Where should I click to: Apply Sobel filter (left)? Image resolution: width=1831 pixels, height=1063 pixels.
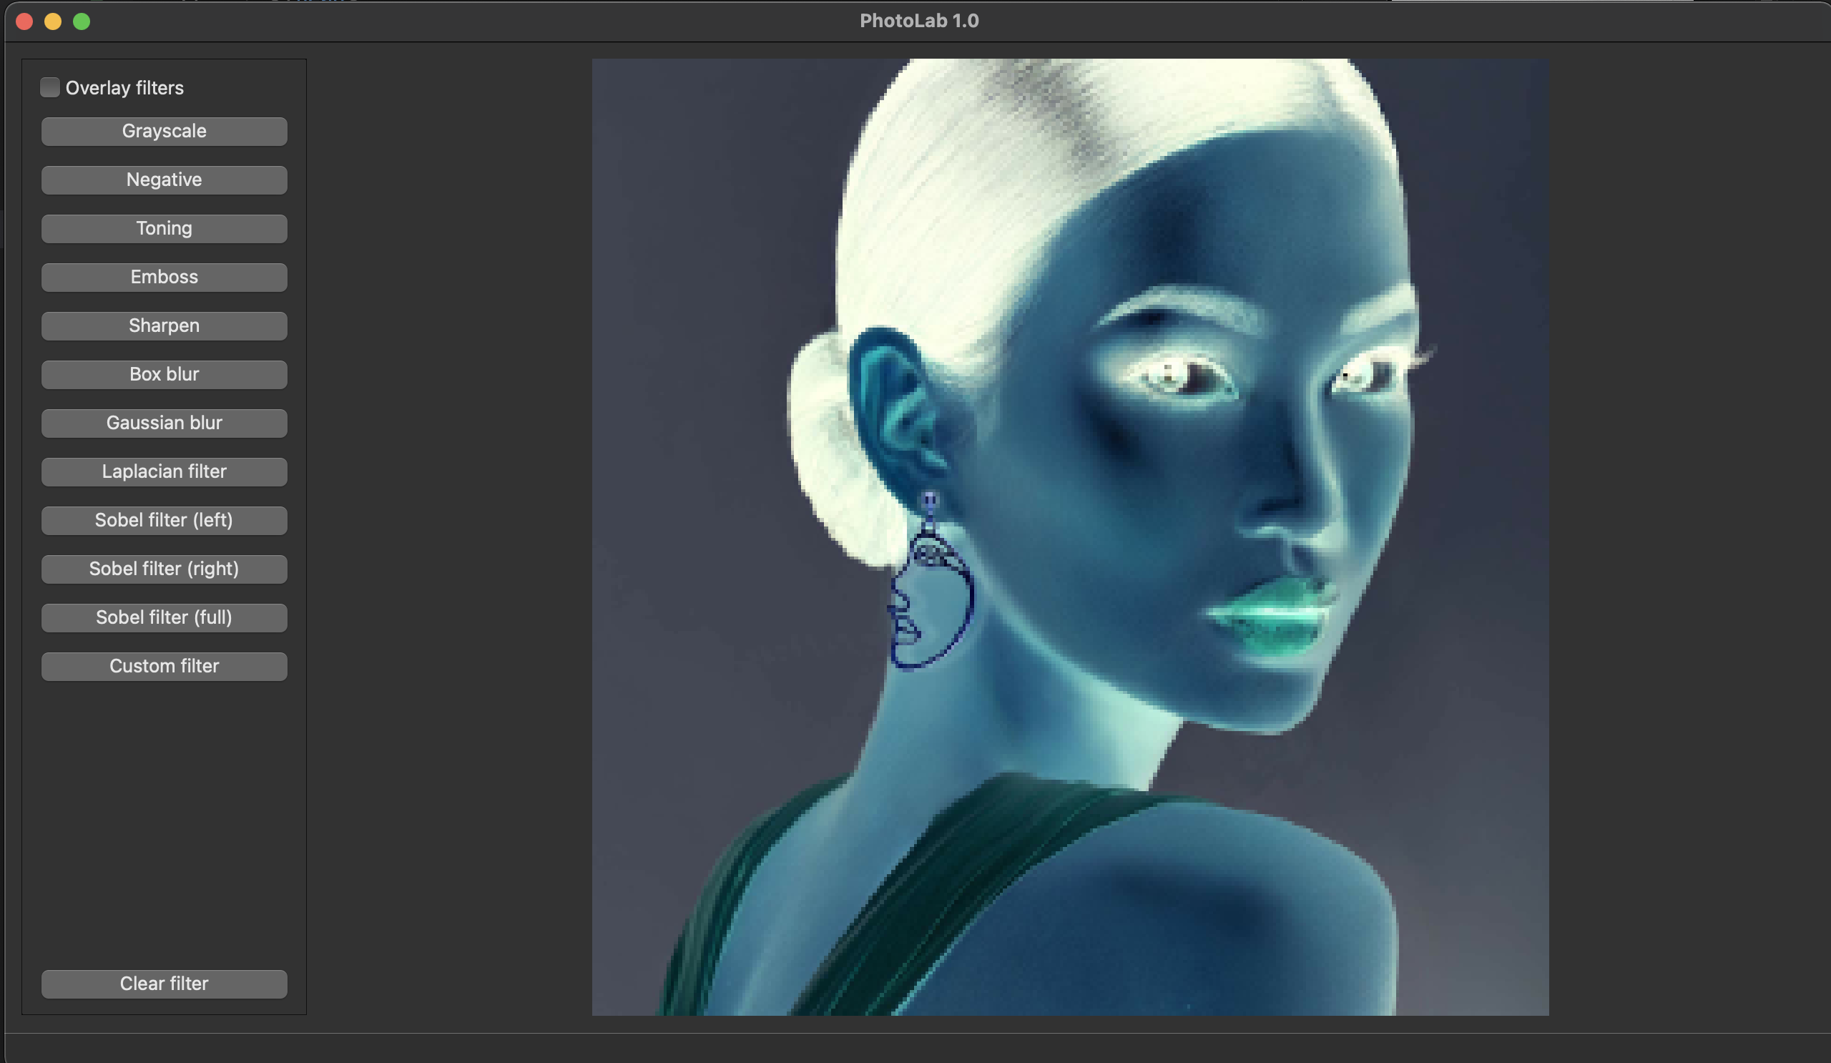(x=165, y=521)
